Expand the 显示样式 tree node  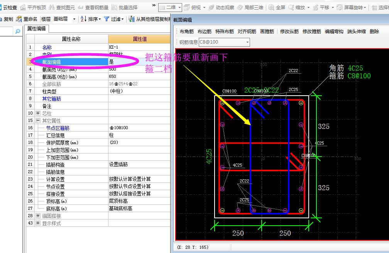(x=38, y=223)
